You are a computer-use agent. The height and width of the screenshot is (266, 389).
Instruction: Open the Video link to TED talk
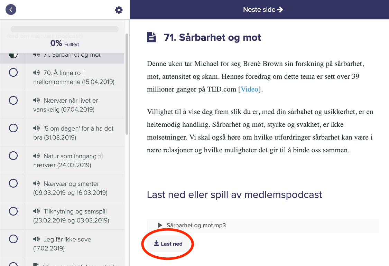[x=250, y=89]
